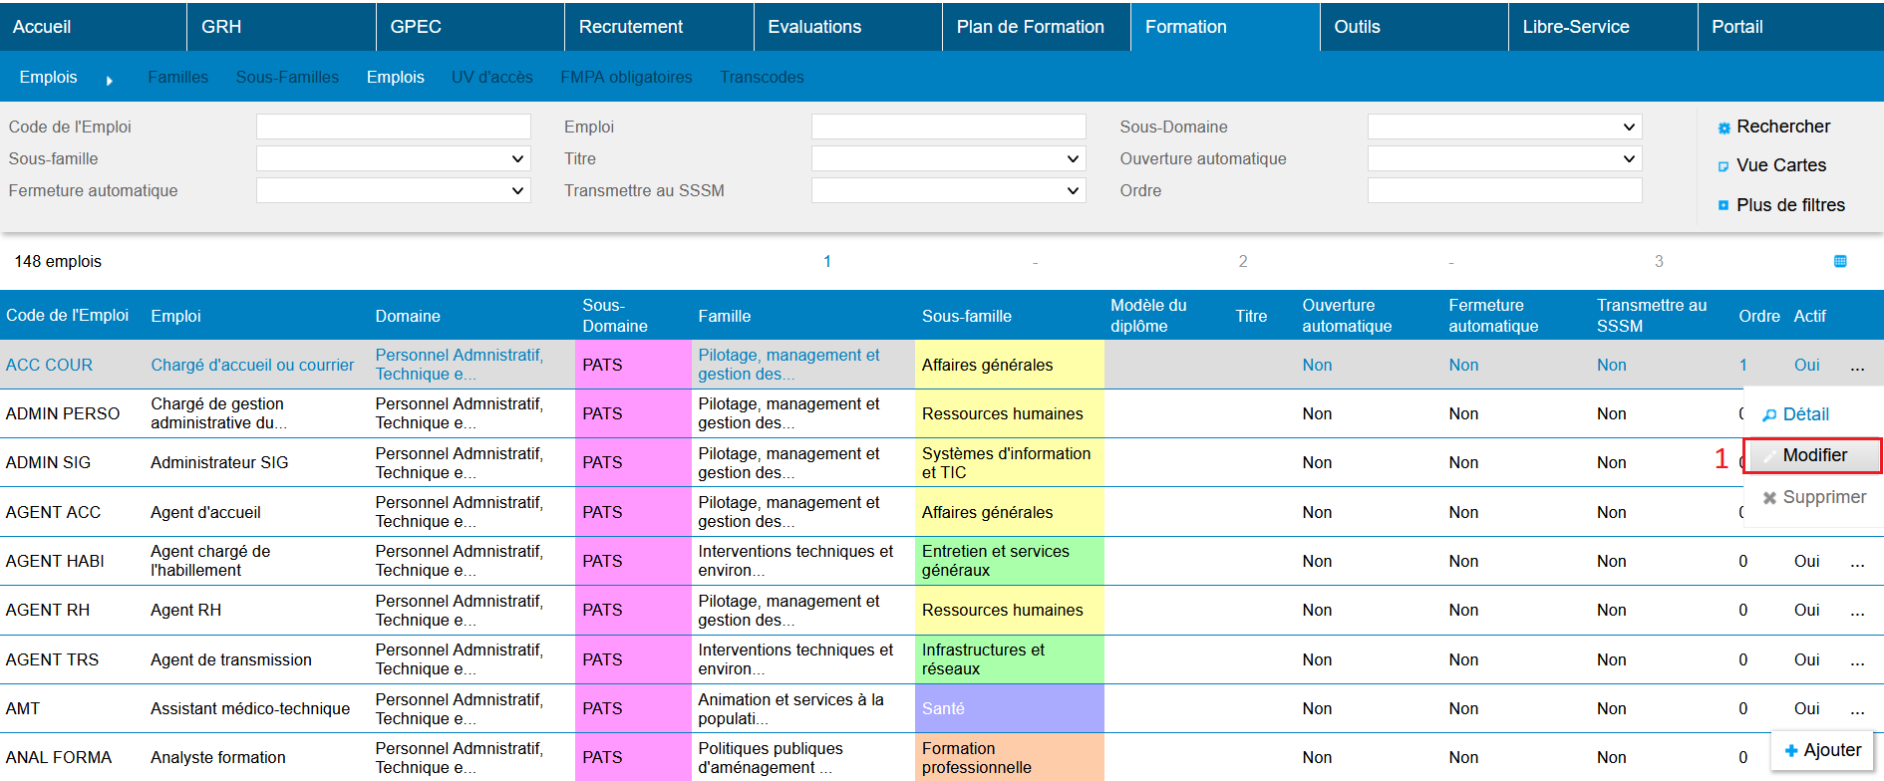Open the ellipsis menu for AGENT TRS row
The image size is (1884, 781).
click(x=1857, y=660)
